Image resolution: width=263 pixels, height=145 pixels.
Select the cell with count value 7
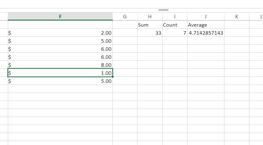(x=175, y=33)
